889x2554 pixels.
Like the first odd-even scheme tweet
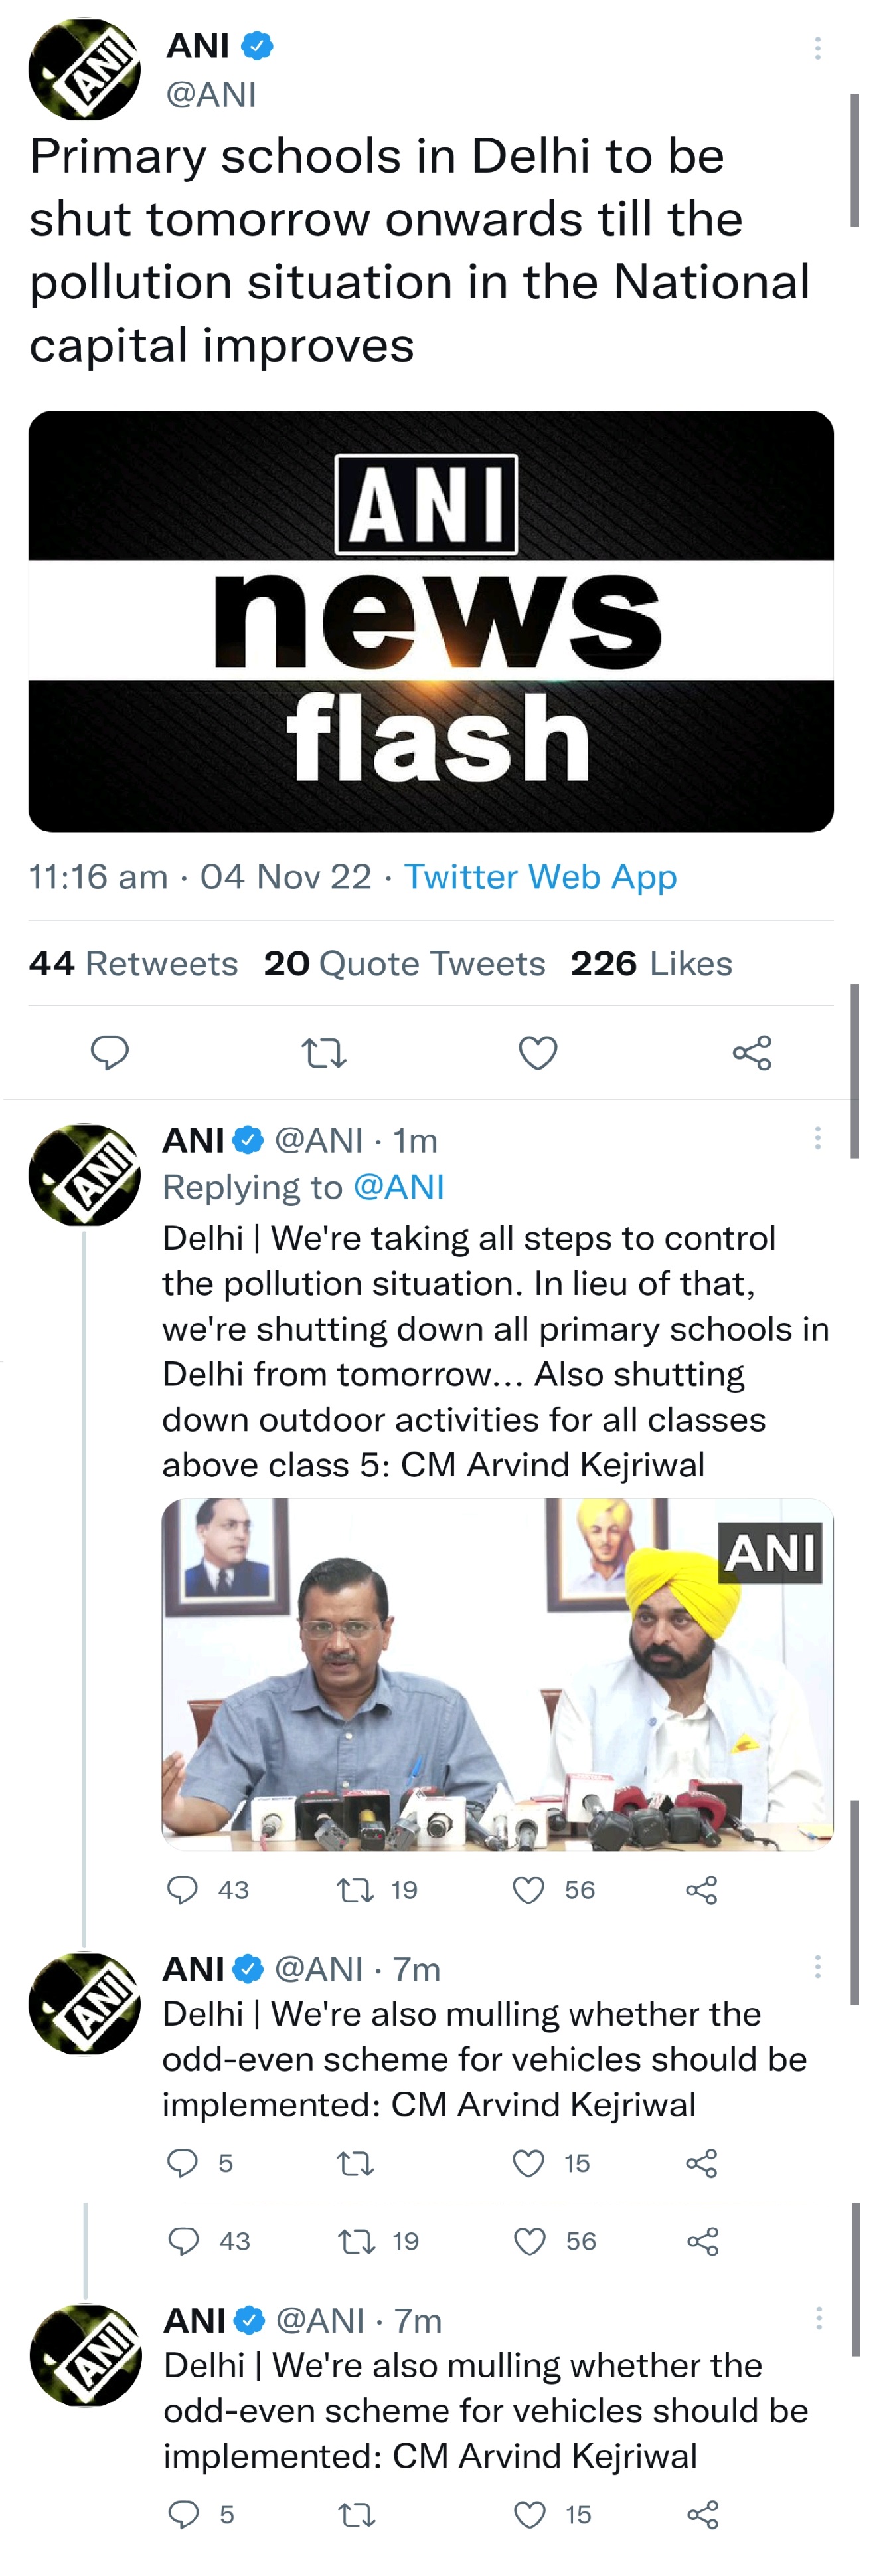click(528, 2163)
